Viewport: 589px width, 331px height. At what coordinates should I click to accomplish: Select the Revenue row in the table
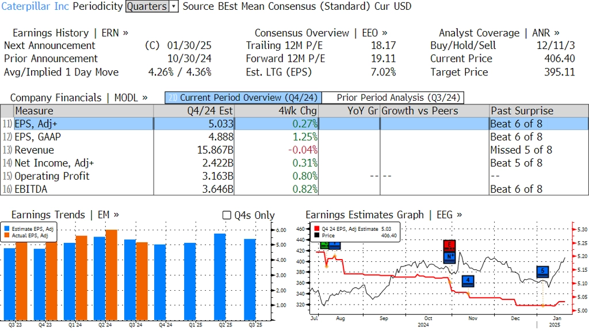[35, 150]
